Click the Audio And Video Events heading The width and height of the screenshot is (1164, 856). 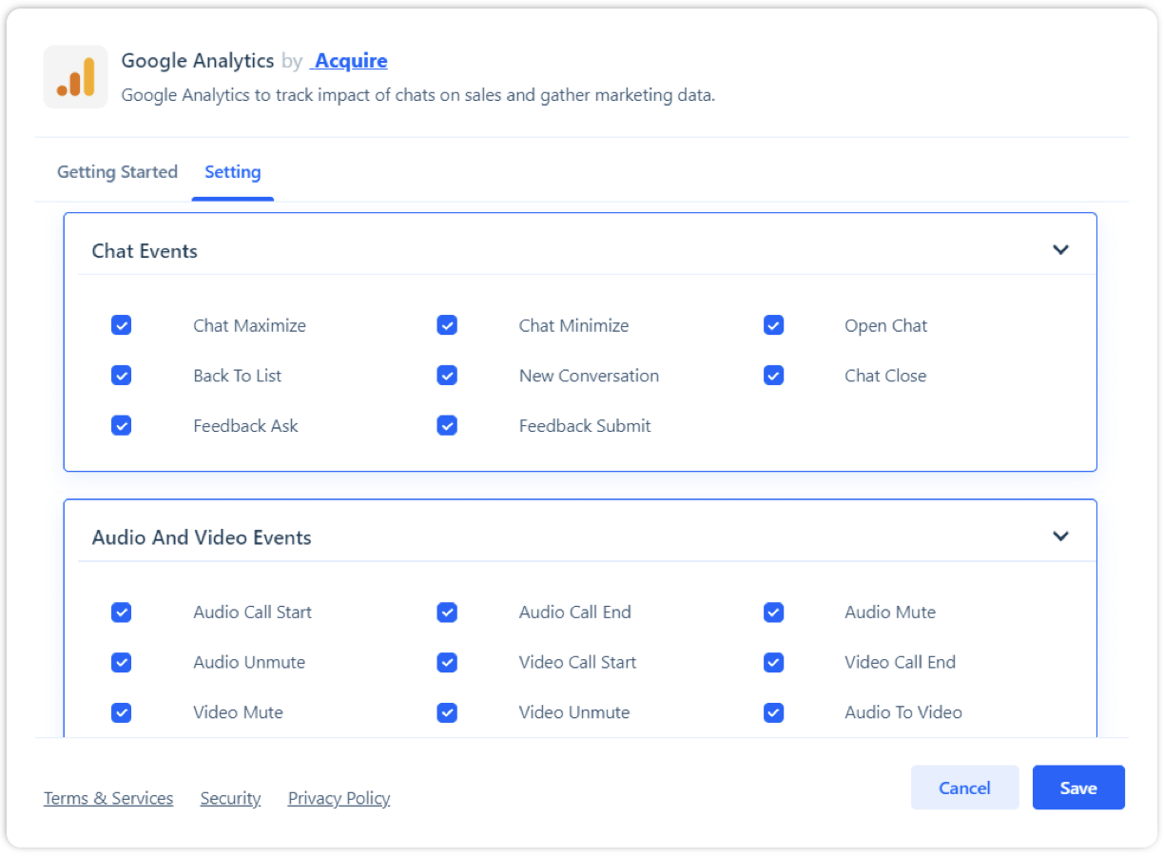point(202,537)
